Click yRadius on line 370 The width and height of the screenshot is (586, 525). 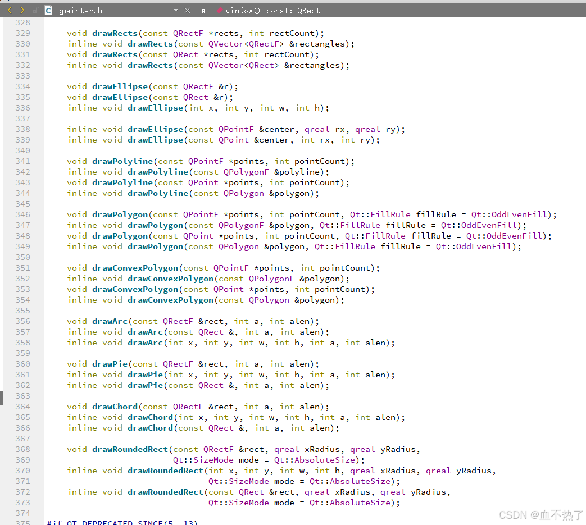[x=474, y=471]
